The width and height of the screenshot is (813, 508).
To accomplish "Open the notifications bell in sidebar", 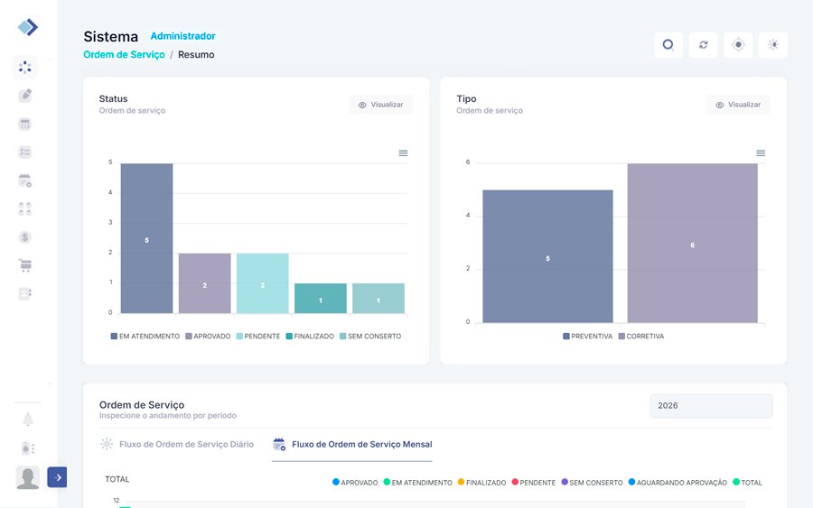I will (x=27, y=420).
